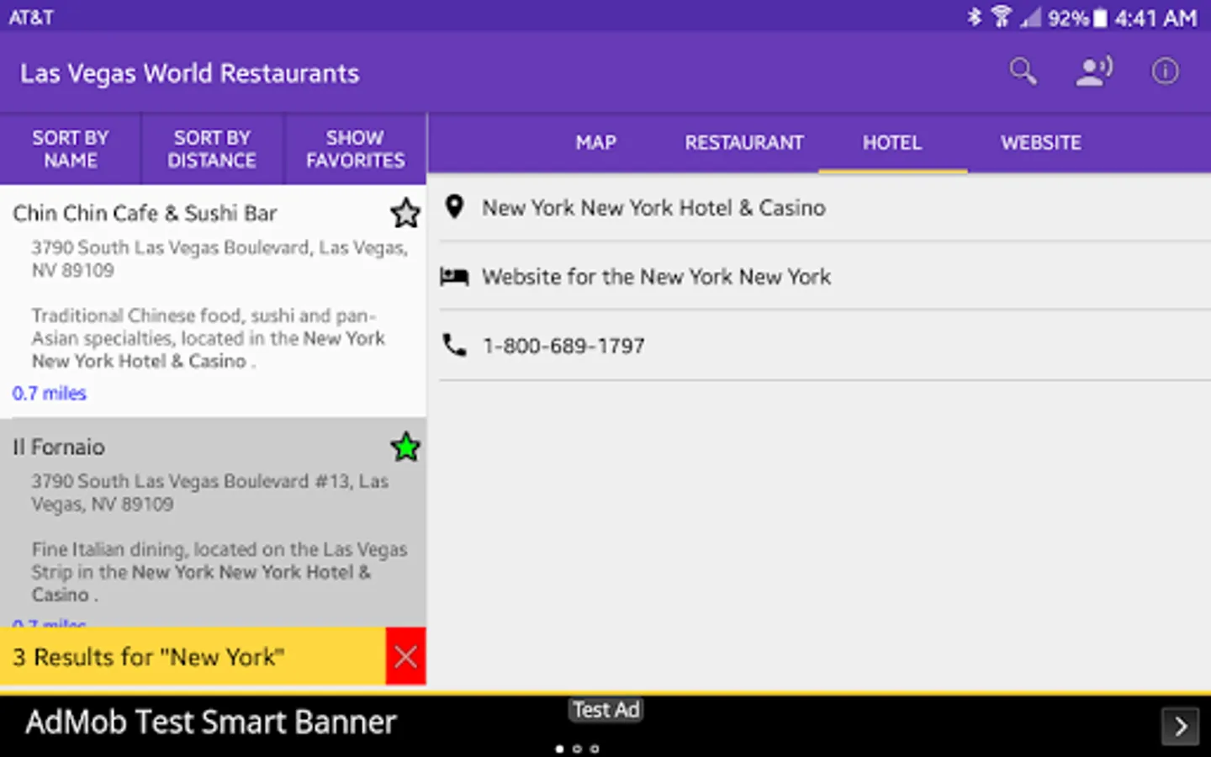Open Website for the New York New York
Screen dimensions: 1211x757
(x=825, y=277)
